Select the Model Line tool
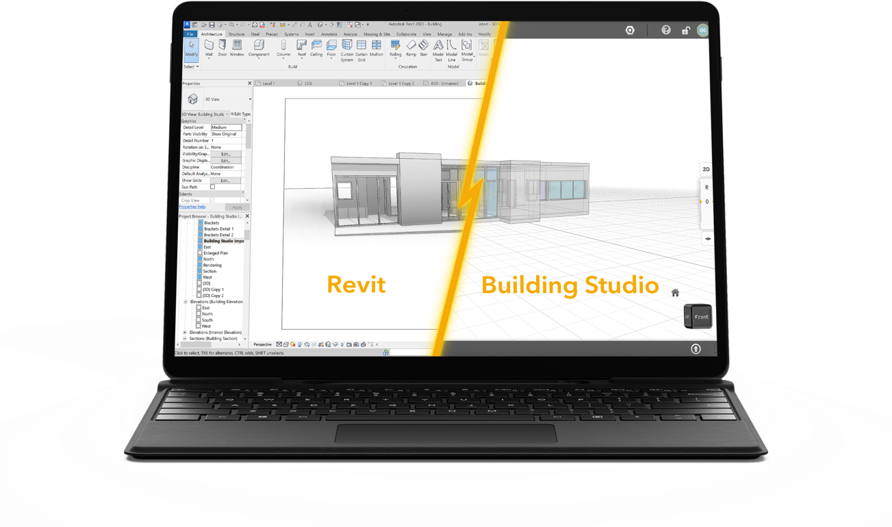The width and height of the screenshot is (892, 527). point(452,51)
